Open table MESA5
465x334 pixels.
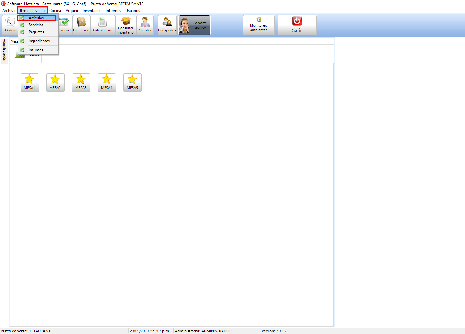pyautogui.click(x=132, y=82)
